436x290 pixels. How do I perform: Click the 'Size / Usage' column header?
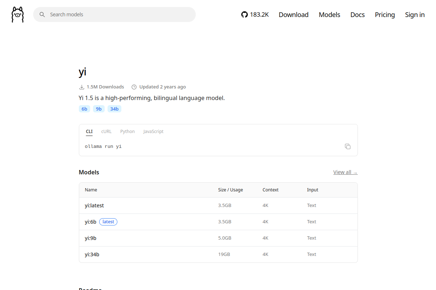[x=230, y=190]
